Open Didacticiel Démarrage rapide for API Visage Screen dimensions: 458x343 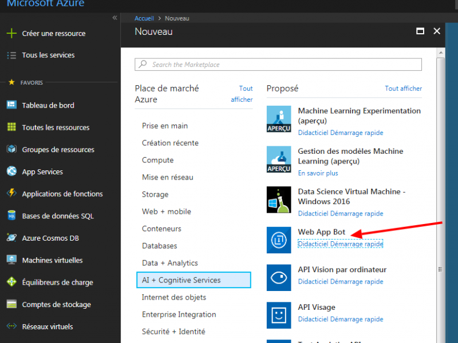point(341,319)
